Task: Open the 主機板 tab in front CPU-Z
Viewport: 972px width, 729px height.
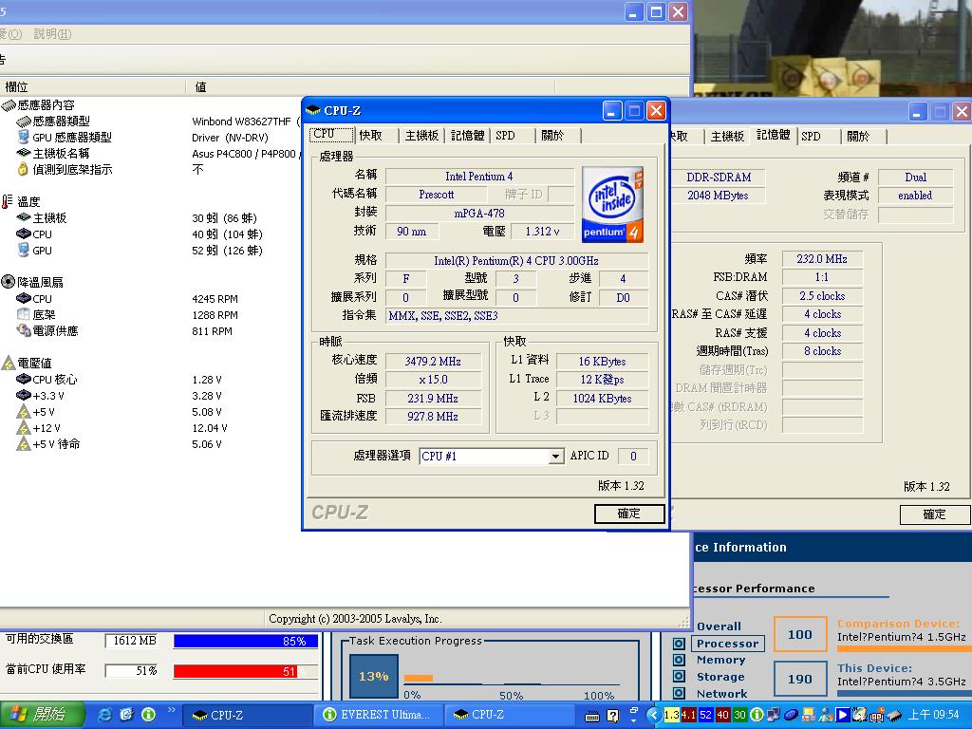Action: coord(421,135)
